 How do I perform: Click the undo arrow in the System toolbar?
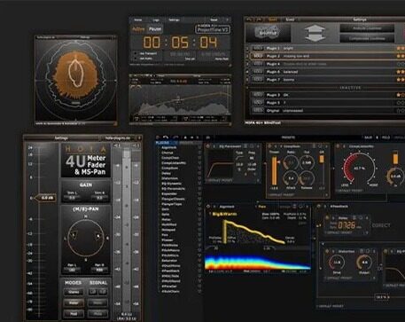pos(166,137)
